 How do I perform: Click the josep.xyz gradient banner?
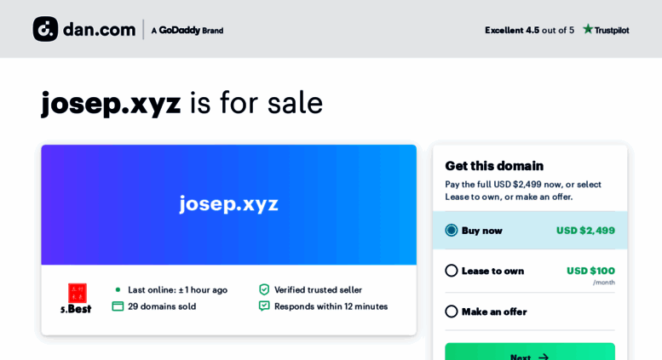(229, 205)
